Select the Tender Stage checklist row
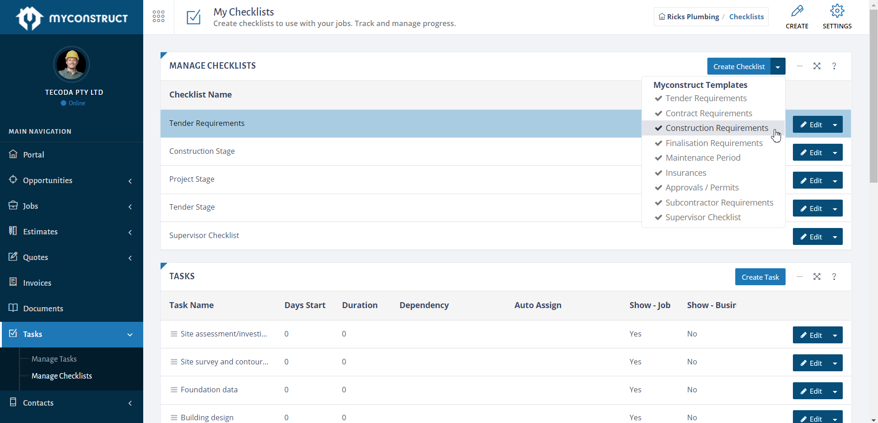The height and width of the screenshot is (423, 878). (x=506, y=207)
